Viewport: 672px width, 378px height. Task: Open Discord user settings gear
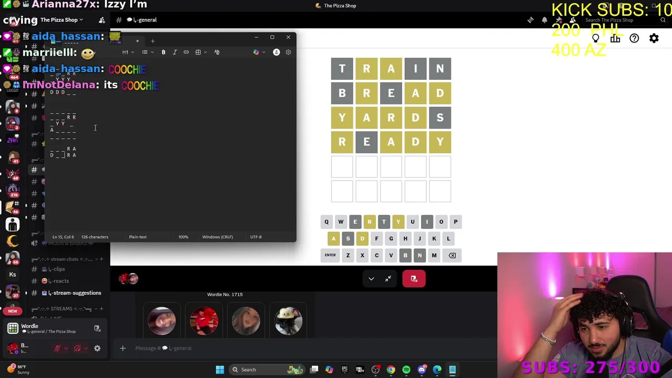(x=97, y=348)
